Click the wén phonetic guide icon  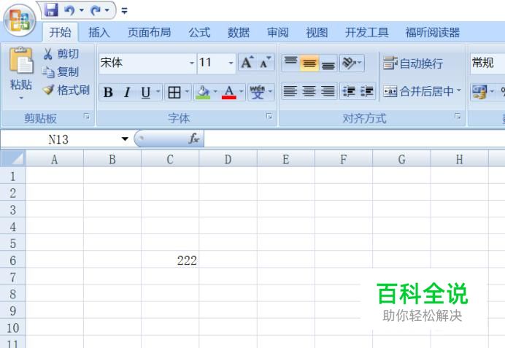point(258,93)
